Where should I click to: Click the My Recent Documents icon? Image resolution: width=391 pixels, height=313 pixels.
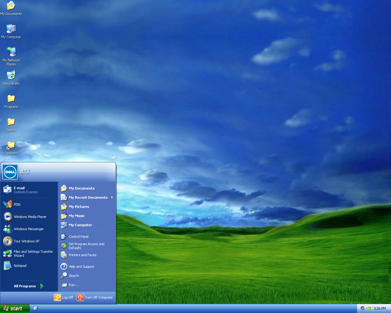(x=64, y=197)
